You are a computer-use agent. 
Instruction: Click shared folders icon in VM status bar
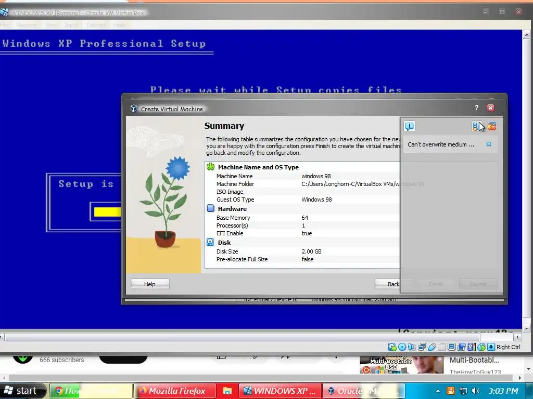coord(441,347)
